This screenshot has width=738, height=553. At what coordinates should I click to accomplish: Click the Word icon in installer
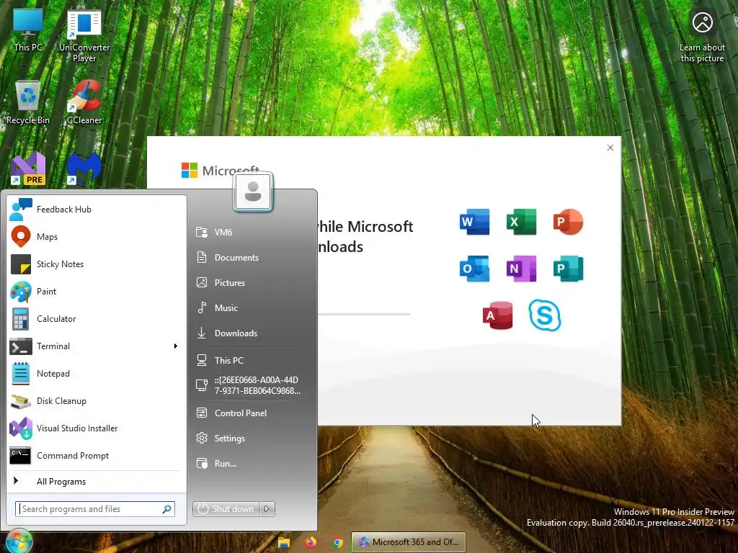[x=474, y=222]
